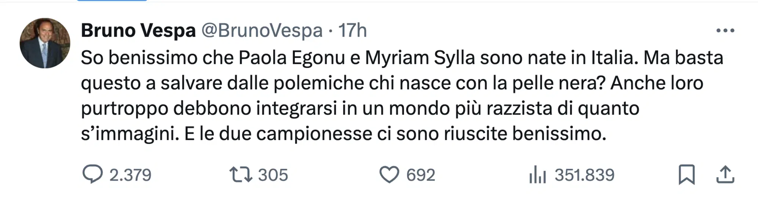Image resolution: width=758 pixels, height=198 pixels.
Task: Click the share upload arrow icon
Action: coord(725,175)
